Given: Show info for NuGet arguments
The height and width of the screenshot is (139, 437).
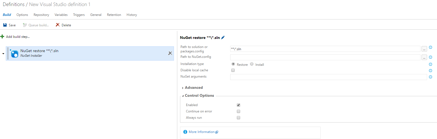Looking at the screenshot, I should (x=430, y=77).
